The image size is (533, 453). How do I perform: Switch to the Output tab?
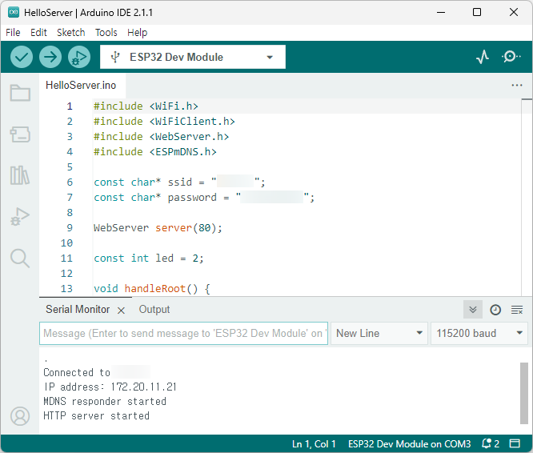[x=154, y=310]
